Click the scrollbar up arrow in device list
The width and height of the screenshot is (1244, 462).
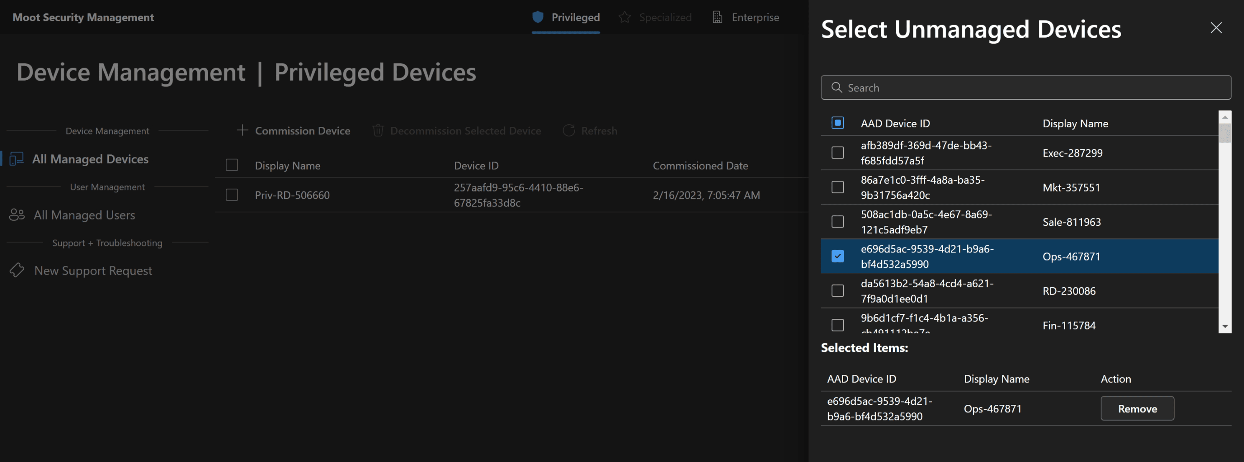point(1225,117)
